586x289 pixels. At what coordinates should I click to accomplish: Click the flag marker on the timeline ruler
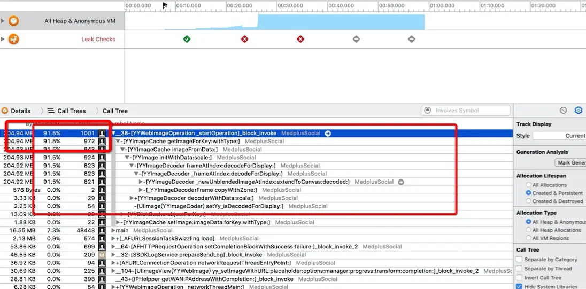coord(165,5)
